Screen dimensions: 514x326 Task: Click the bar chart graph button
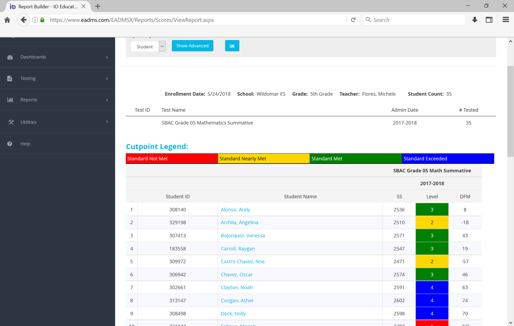232,46
